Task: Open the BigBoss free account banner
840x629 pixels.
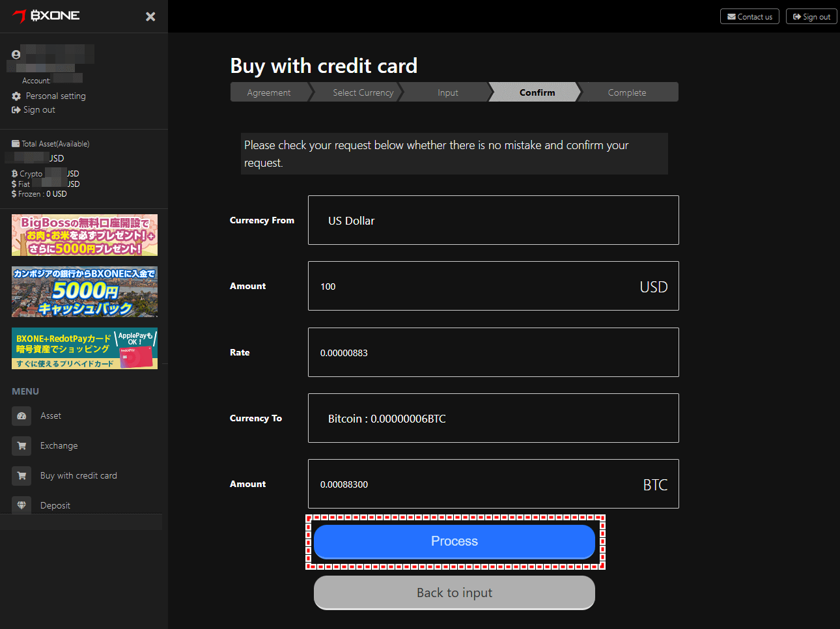Action: click(x=85, y=235)
